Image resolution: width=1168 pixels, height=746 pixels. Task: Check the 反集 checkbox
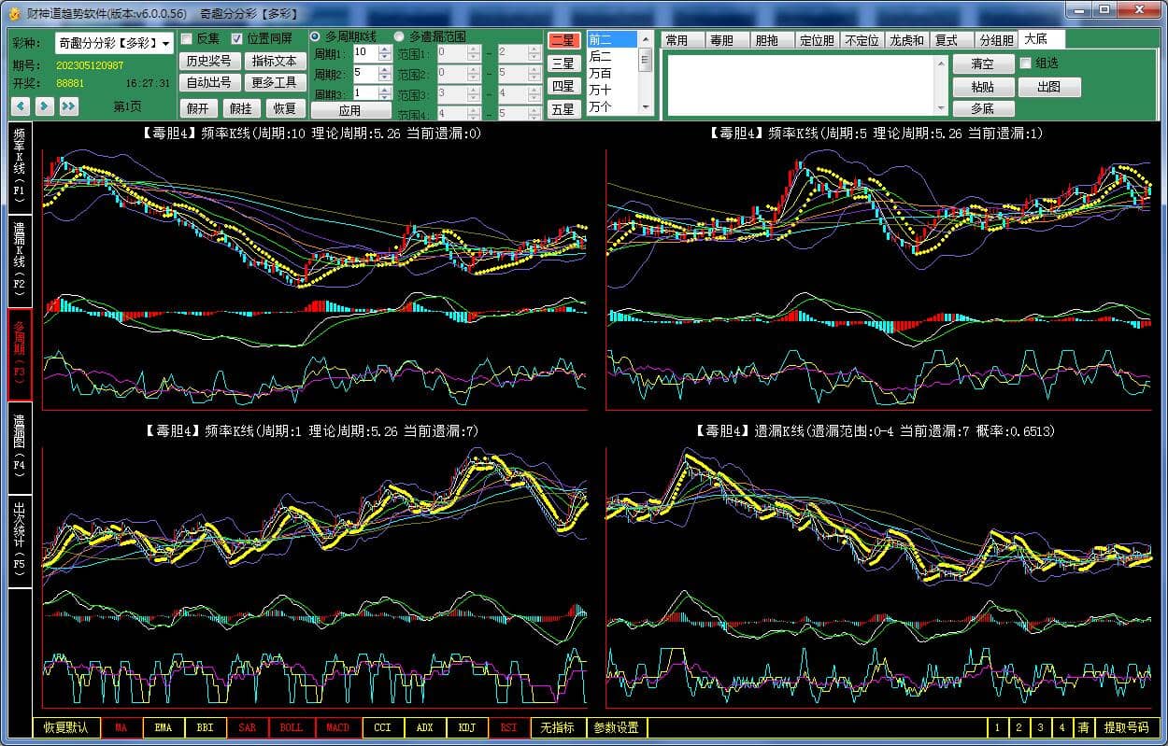(187, 39)
